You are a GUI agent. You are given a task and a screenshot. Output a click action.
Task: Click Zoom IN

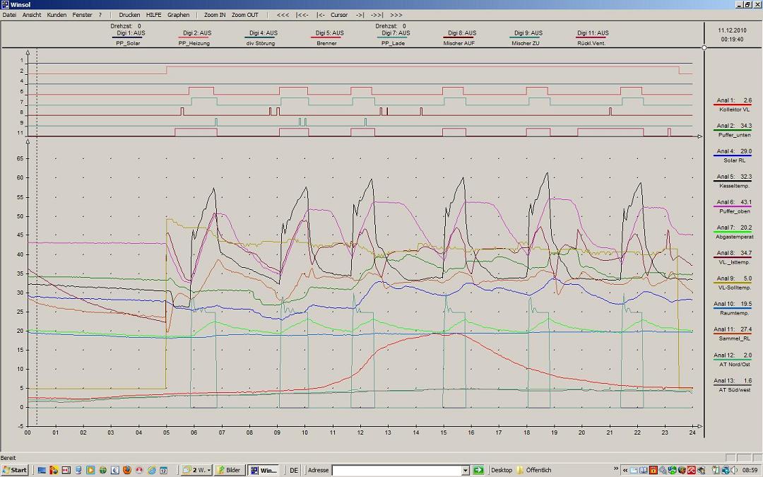point(215,15)
